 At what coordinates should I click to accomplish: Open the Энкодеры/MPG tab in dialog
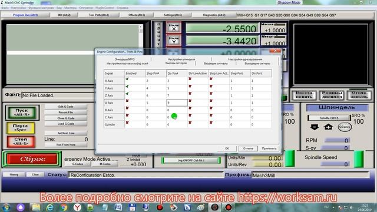tap(124, 59)
